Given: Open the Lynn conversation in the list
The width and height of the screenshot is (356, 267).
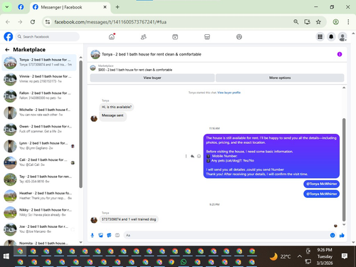Looking at the screenshot, I should pyautogui.click(x=39, y=146).
